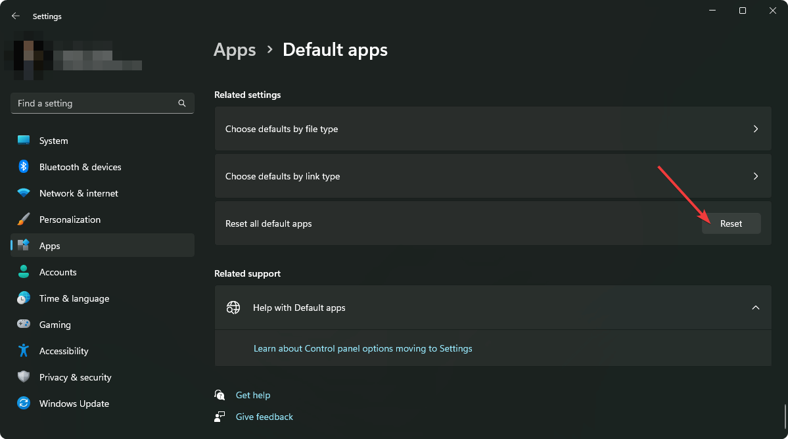Screen dimensions: 788x439
Task: Click the Privacy & security shield icon
Action: pos(24,377)
